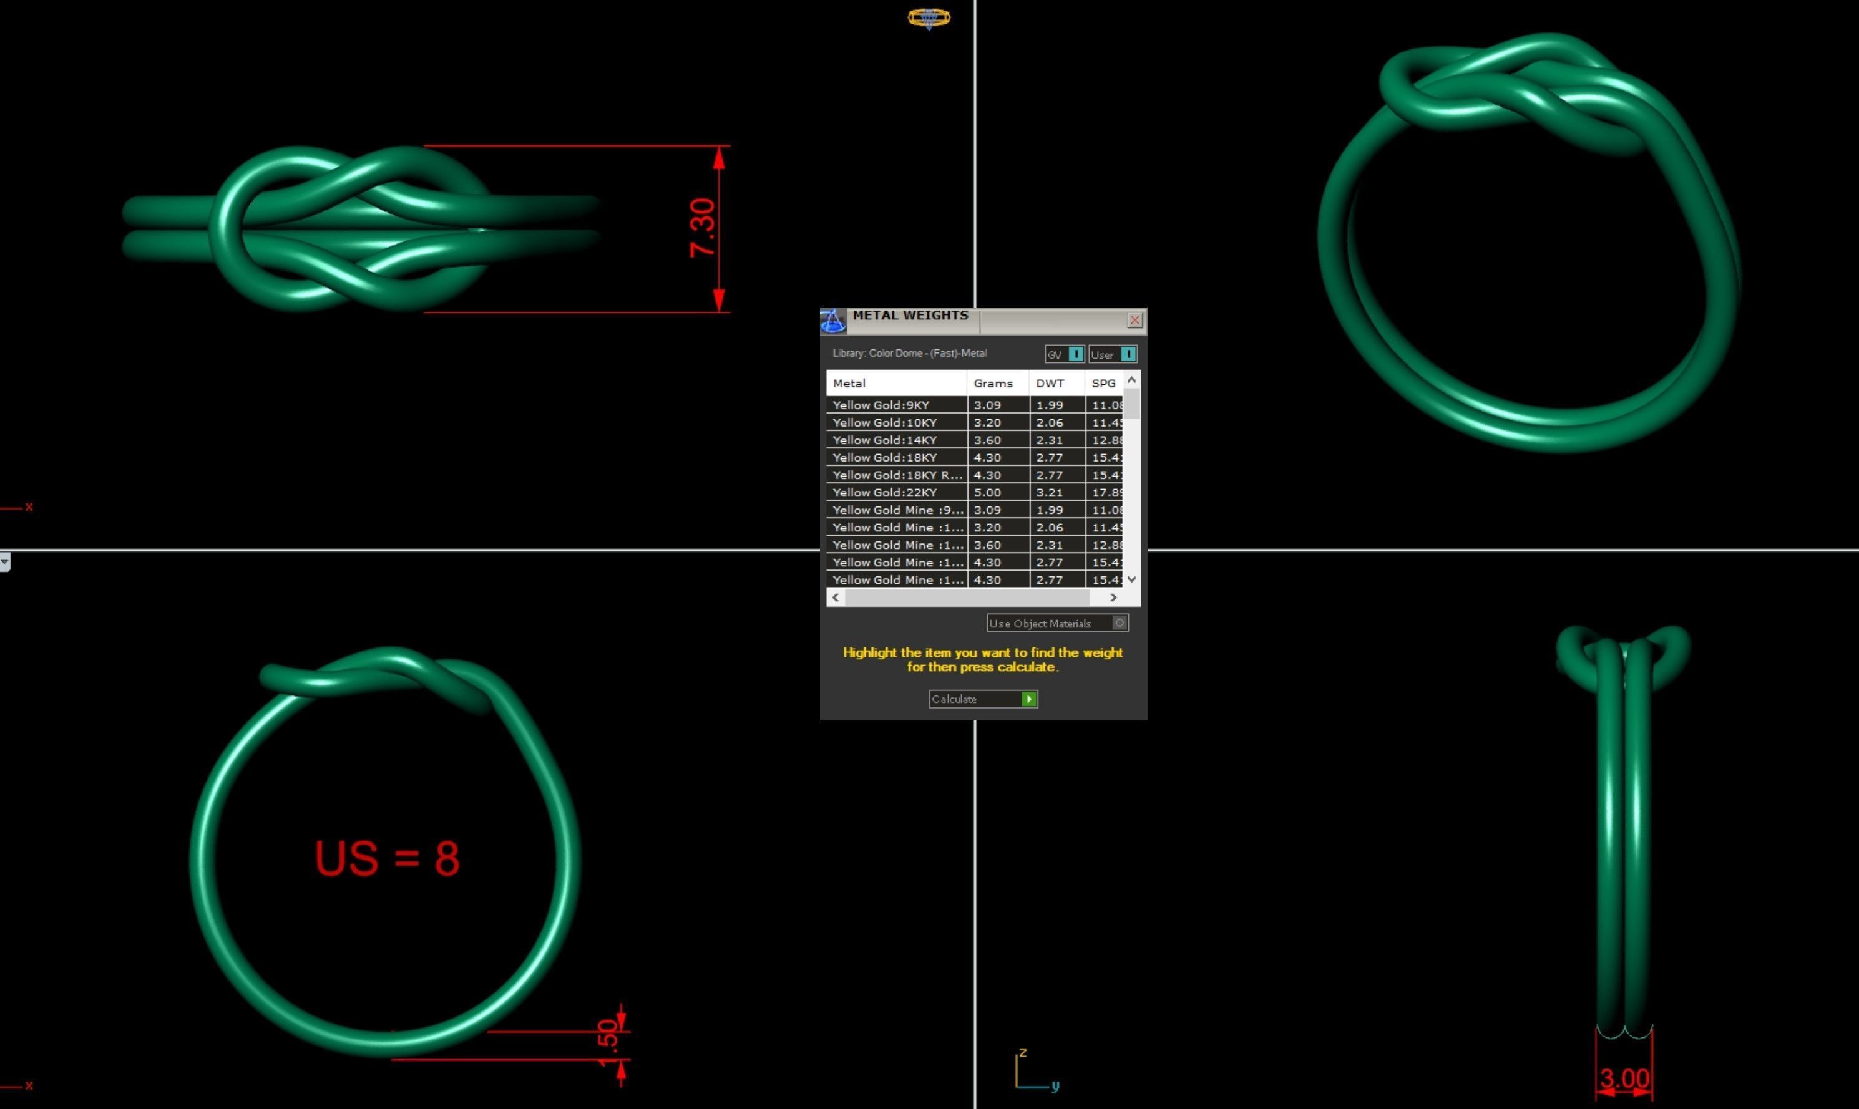Image resolution: width=1859 pixels, height=1109 pixels.
Task: Click the DWT column header
Action: point(1057,384)
